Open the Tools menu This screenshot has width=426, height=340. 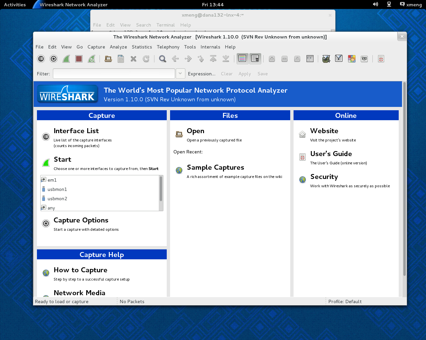point(190,47)
